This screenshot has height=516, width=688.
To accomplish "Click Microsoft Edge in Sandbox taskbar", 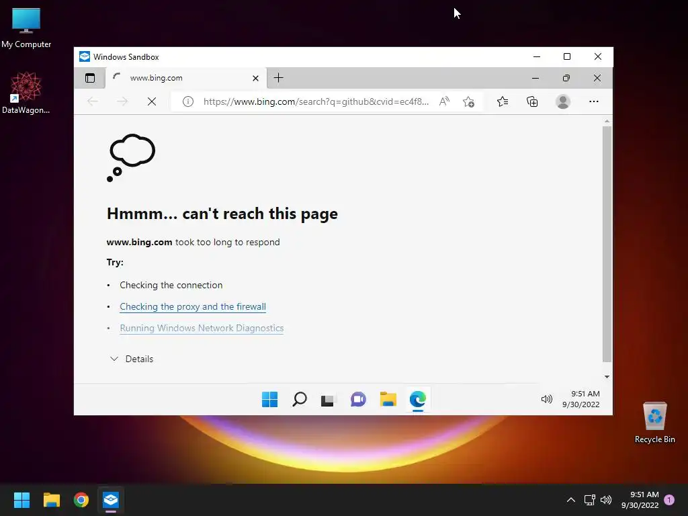I will coord(418,399).
